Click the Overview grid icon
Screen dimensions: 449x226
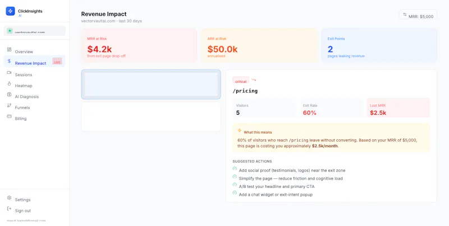[9, 50]
